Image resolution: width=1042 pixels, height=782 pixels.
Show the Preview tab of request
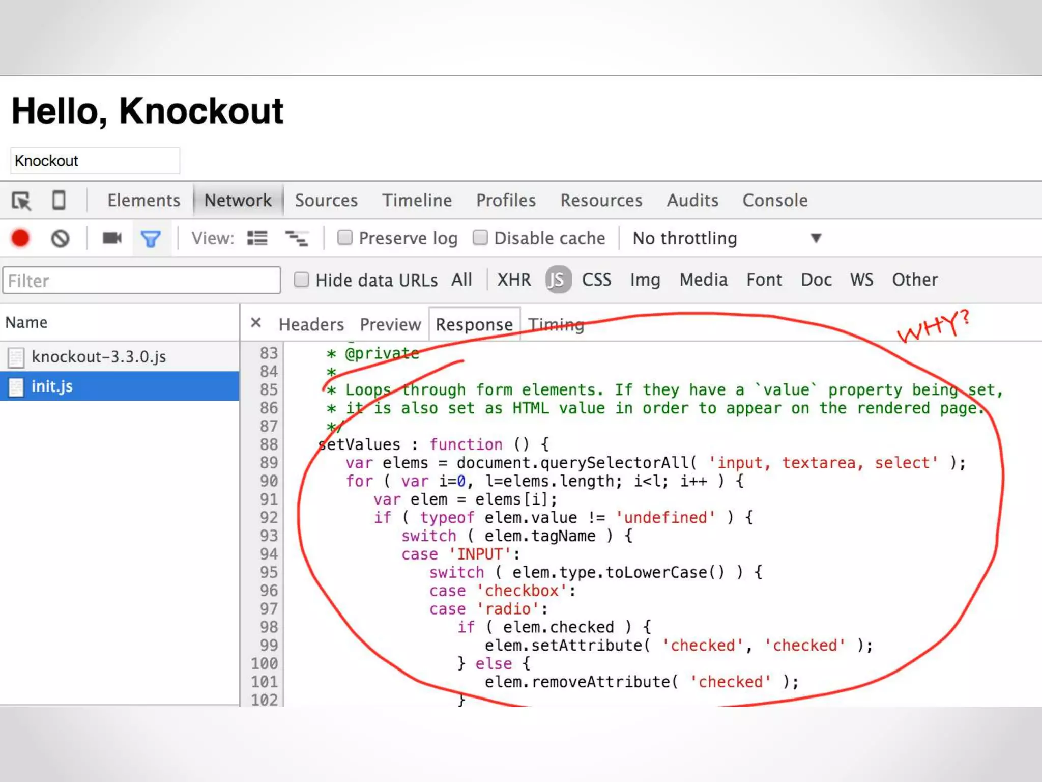pyautogui.click(x=390, y=325)
